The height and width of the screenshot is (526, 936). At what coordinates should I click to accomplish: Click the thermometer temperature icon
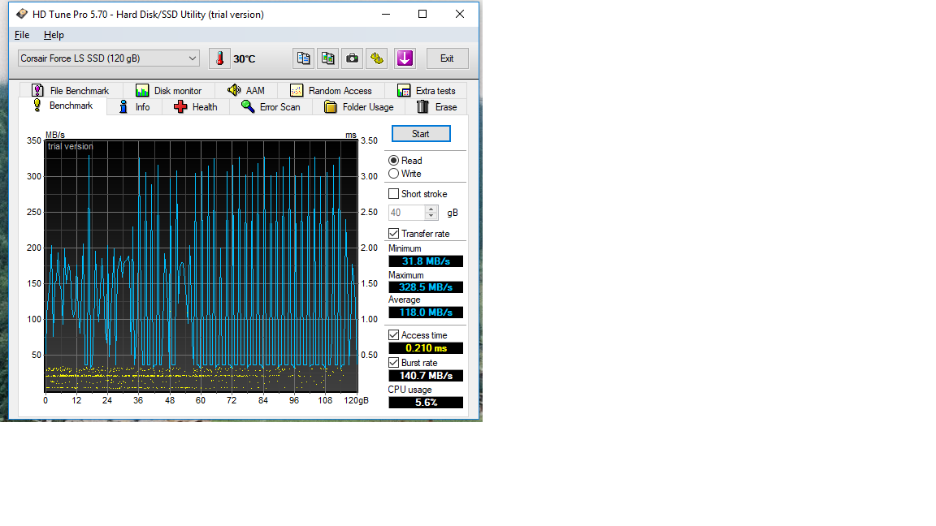pyautogui.click(x=219, y=58)
